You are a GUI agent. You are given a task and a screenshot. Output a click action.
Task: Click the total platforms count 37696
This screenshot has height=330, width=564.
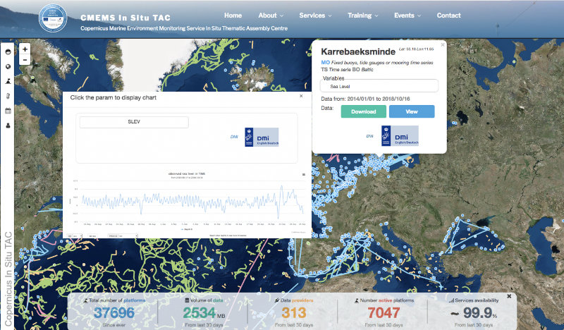tap(114, 313)
